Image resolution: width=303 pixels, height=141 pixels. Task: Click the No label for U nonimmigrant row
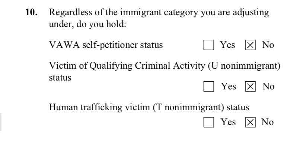tap(268, 86)
